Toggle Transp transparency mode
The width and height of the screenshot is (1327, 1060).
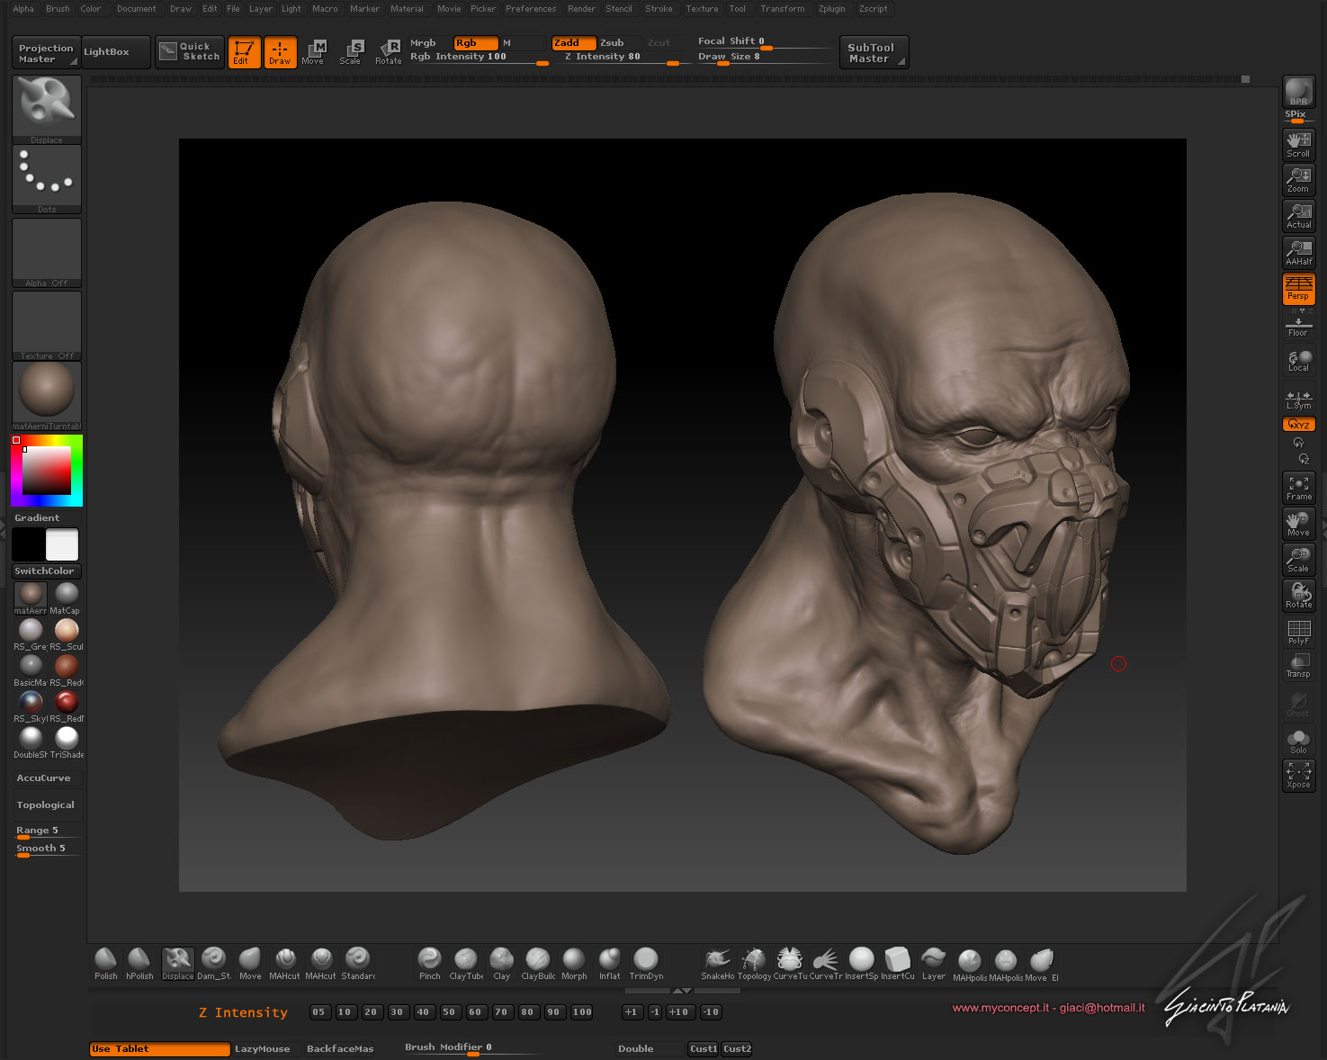point(1298,666)
